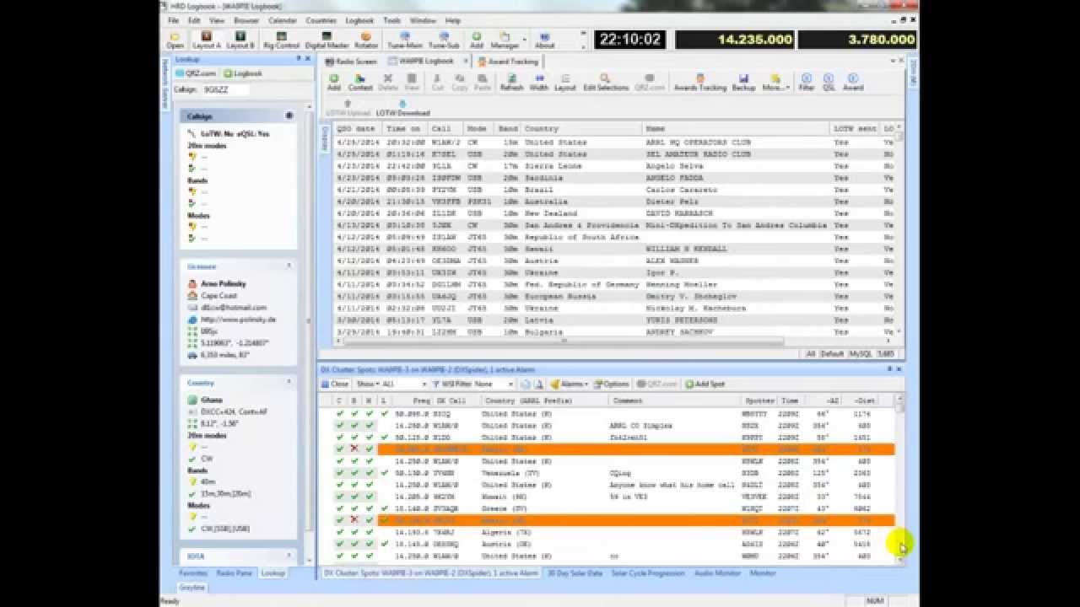Click the polinsky.de website link
The height and width of the screenshot is (607, 1080).
click(x=239, y=320)
